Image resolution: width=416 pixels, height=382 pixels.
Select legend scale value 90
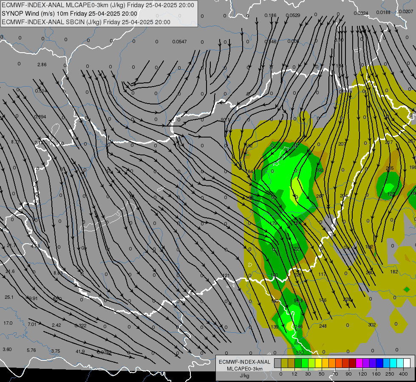[x=348, y=374]
